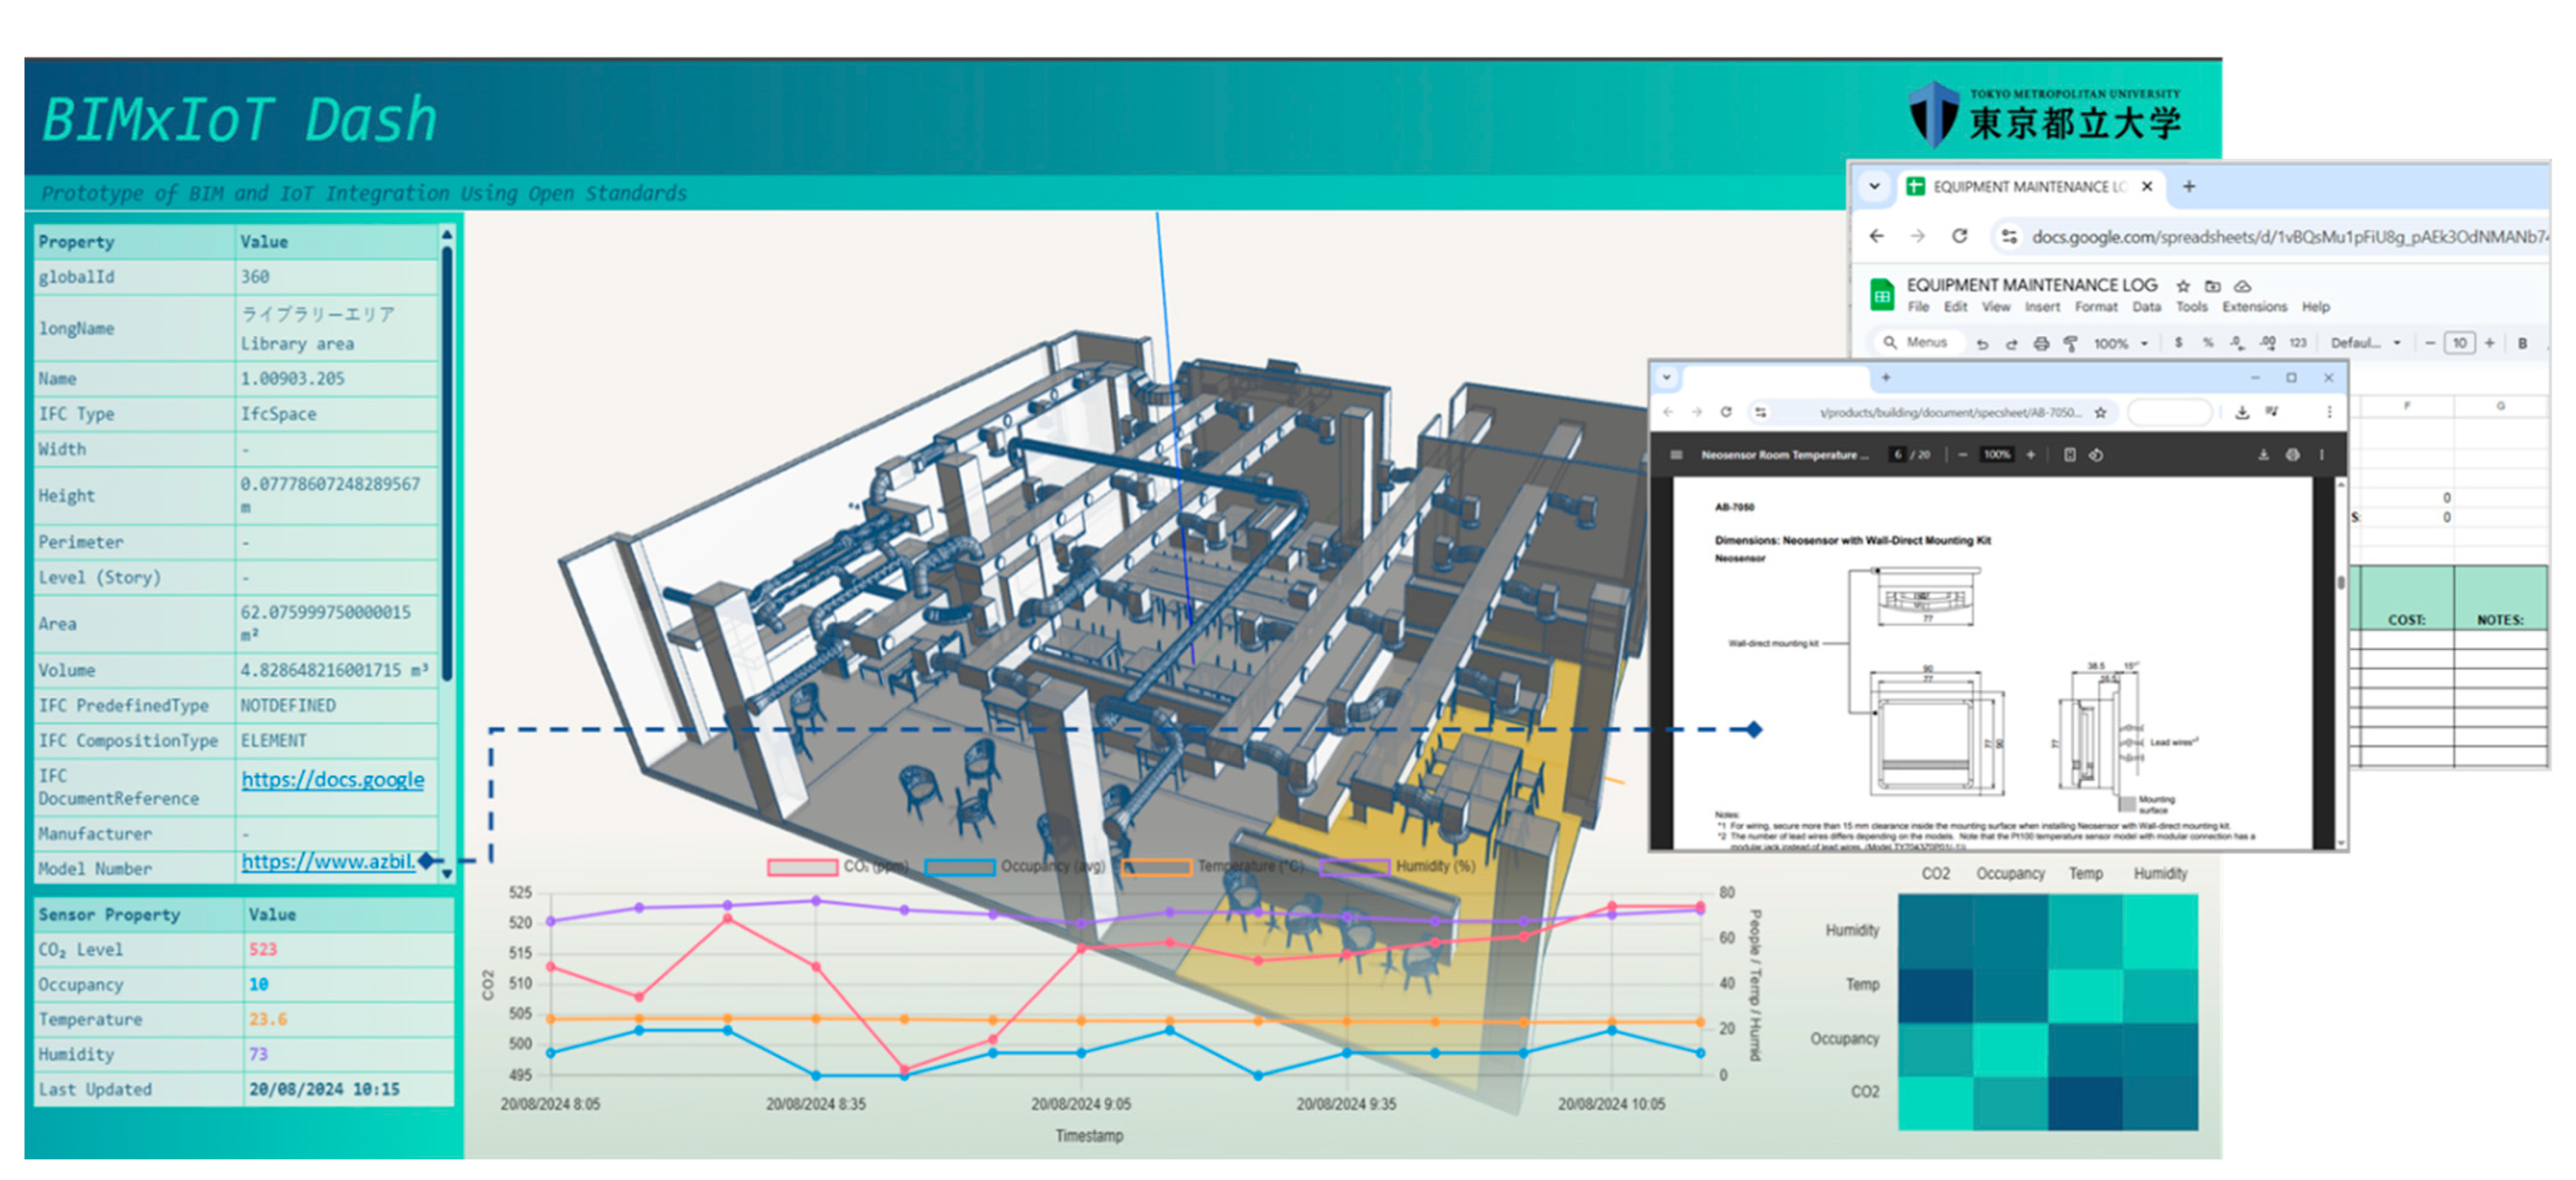2576x1180 pixels.
Task: Rotate the PDF using the rotate icon
Action: coord(2096,454)
